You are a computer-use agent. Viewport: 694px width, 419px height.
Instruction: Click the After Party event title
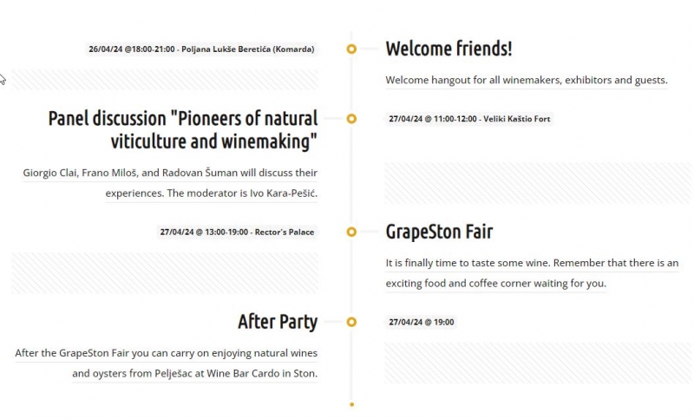point(278,322)
